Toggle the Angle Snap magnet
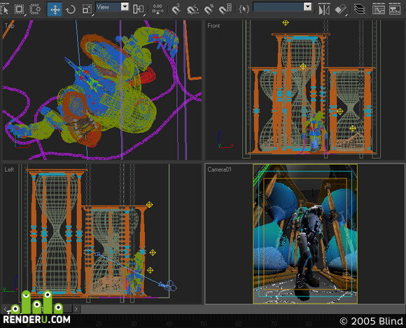The image size is (406, 328). (192, 10)
